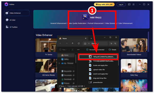This screenshot has width=154, height=93.
Task: Click locate-and-apply-blur file icon
Action: [x=90, y=65]
